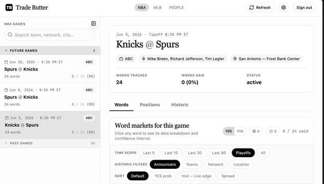Switch to the NBA section
The width and height of the screenshot is (324, 184).
click(x=142, y=8)
